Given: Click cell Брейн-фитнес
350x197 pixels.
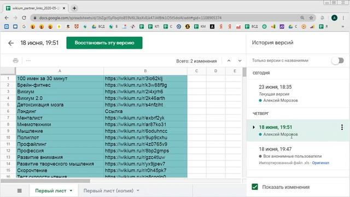Looking at the screenshot, I should [x=60, y=85].
